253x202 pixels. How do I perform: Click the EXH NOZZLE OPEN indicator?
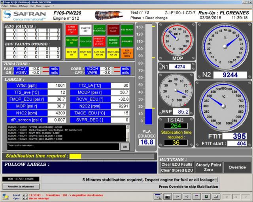[x=127, y=53]
